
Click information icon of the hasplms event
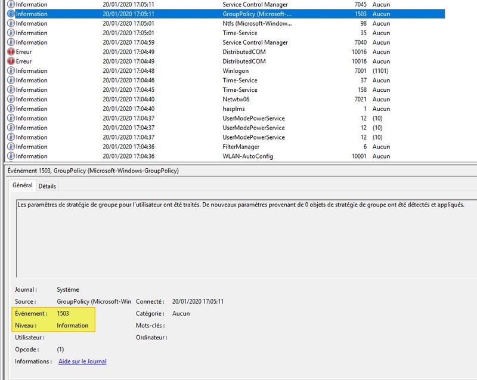pos(11,109)
